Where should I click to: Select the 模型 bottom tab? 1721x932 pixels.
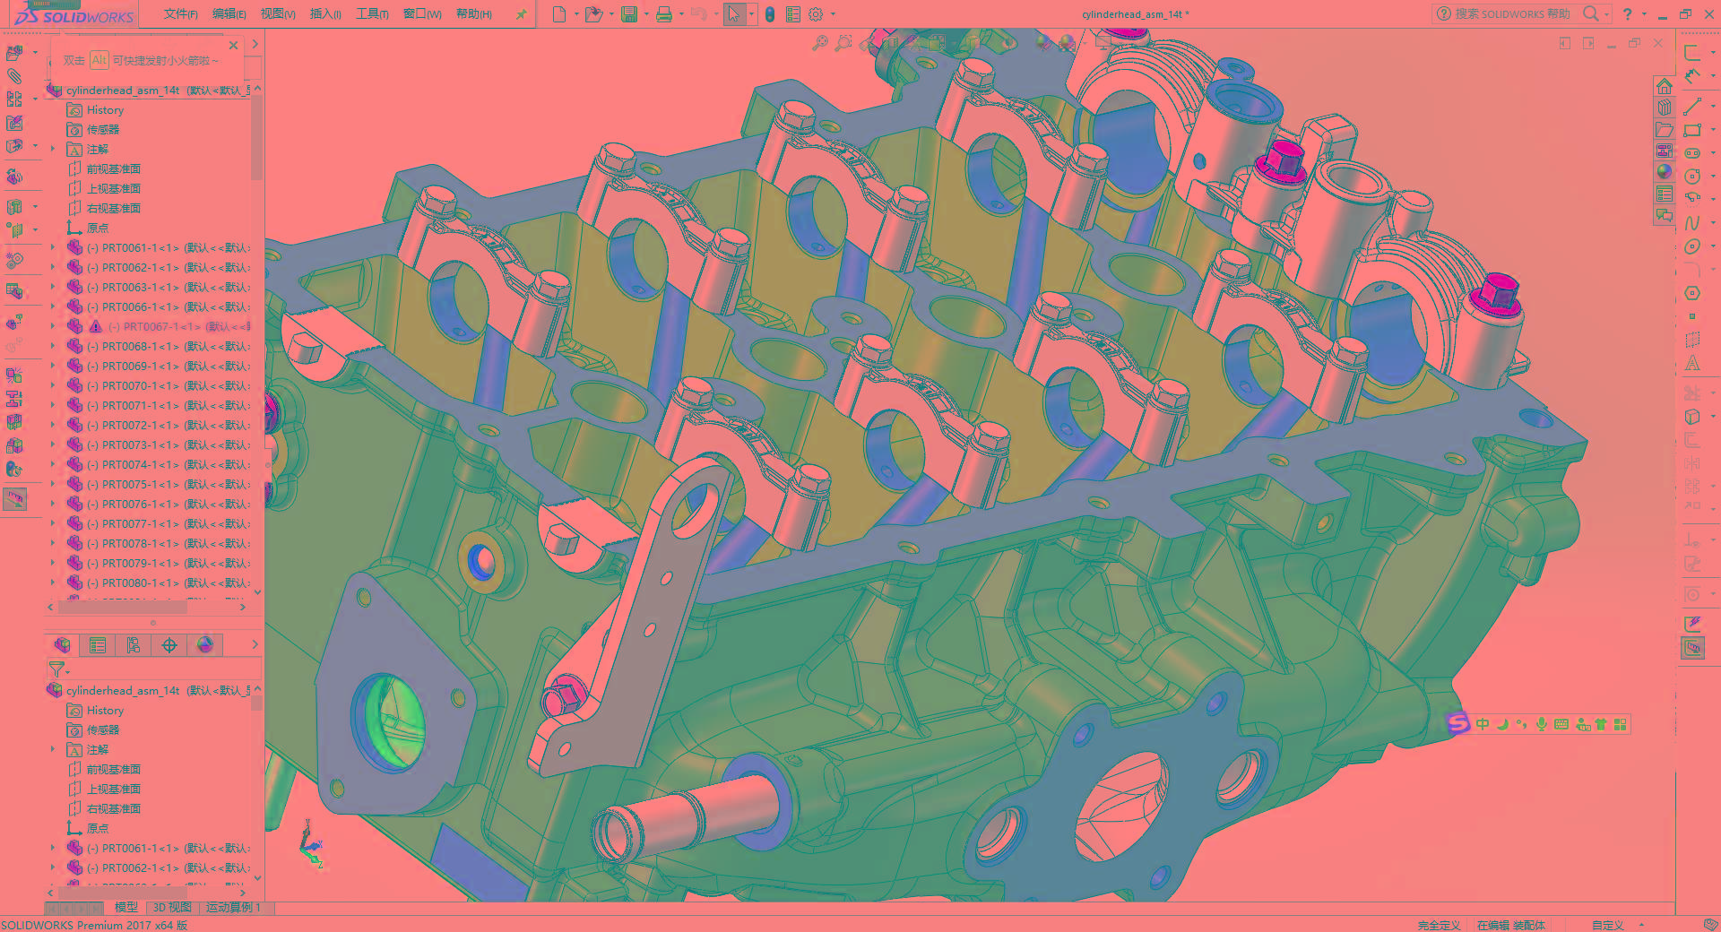click(x=126, y=907)
